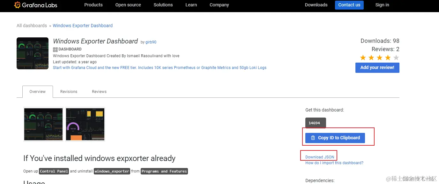Open the Solutions menu

pyautogui.click(x=163, y=5)
